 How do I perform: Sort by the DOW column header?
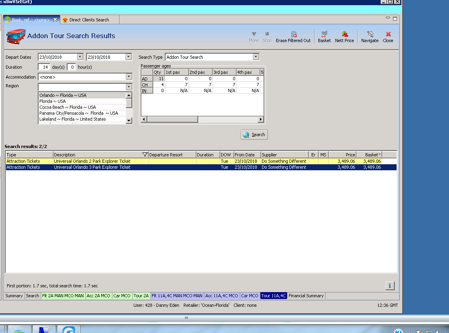click(227, 155)
